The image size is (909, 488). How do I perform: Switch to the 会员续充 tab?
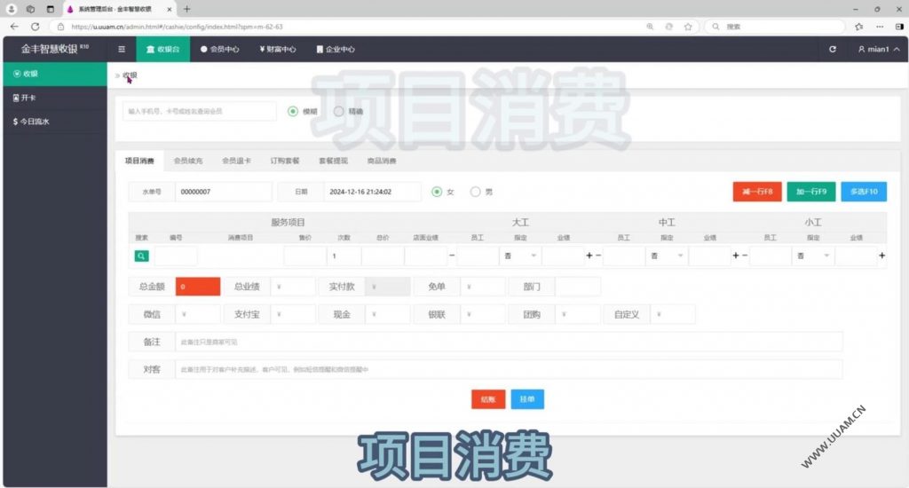click(187, 161)
